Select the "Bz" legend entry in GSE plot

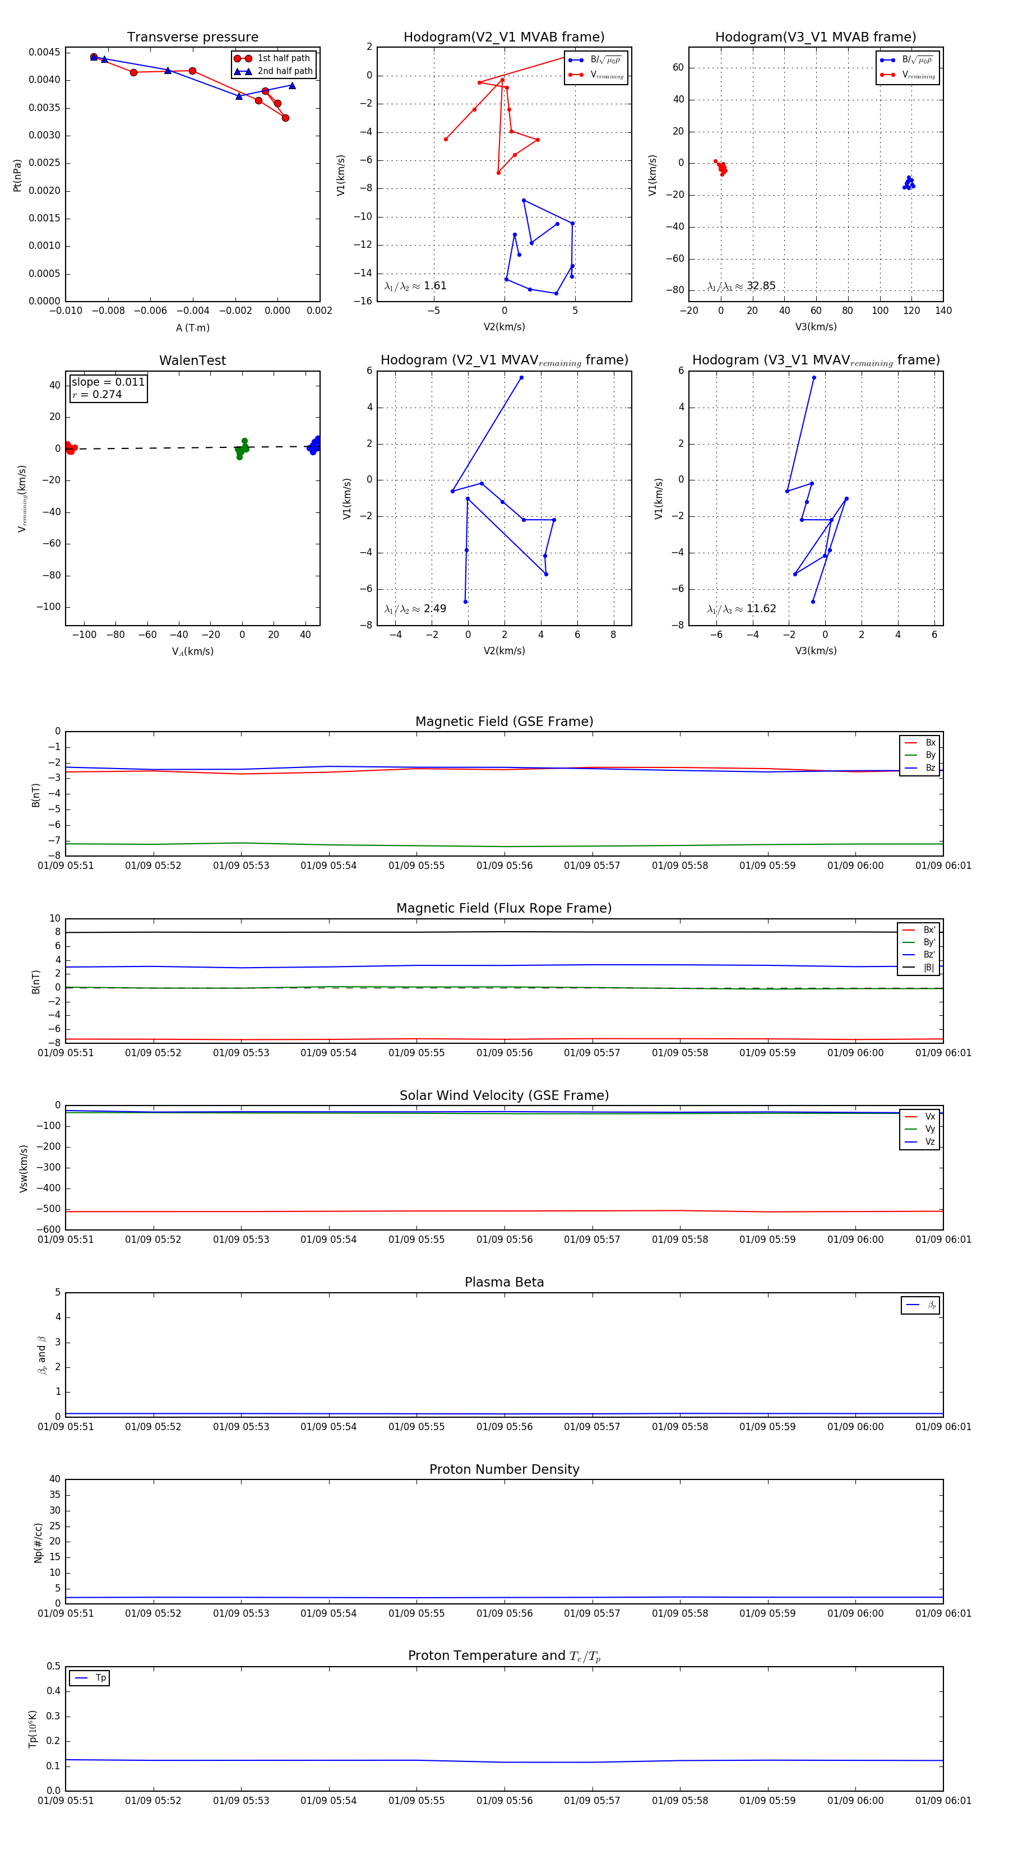pyautogui.click(x=920, y=769)
